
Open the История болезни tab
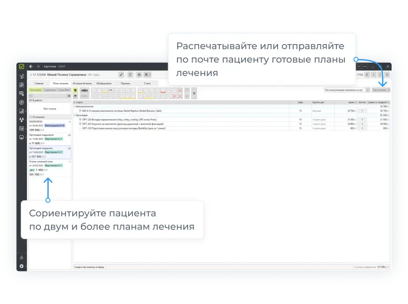[82, 84]
